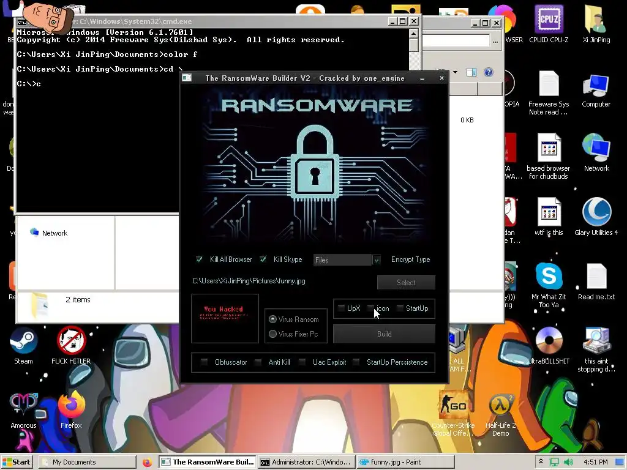The height and width of the screenshot is (470, 627).
Task: Select Network in Explorer navigation pane
Action: pos(49,233)
